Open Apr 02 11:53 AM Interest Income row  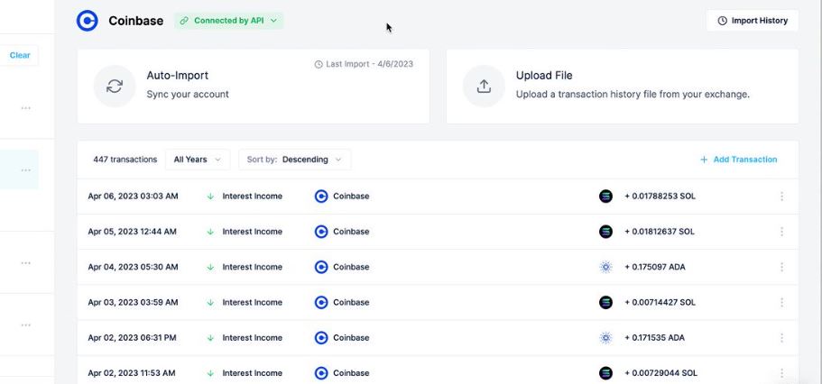point(438,370)
